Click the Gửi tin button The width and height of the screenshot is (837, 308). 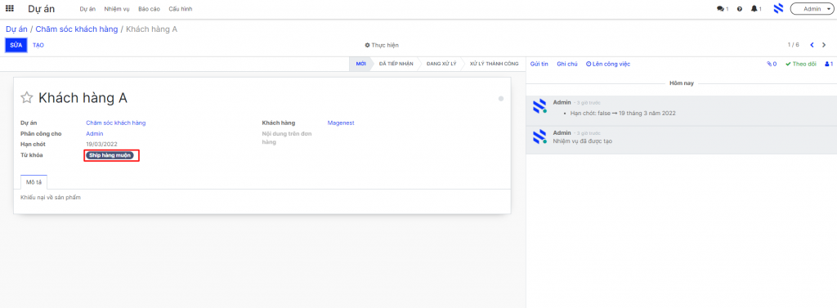point(539,64)
